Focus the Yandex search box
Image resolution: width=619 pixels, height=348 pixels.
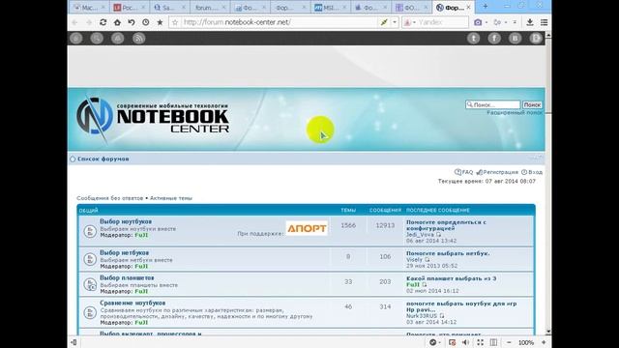[x=442, y=22]
